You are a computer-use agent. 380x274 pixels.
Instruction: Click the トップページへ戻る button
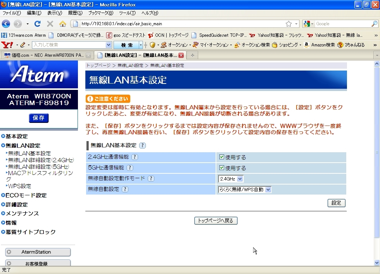click(x=216, y=221)
